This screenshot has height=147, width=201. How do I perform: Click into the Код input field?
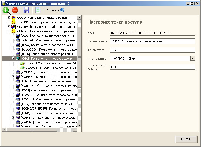click(x=152, y=33)
